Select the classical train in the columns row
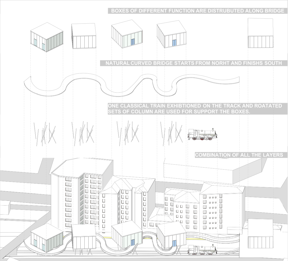The height and width of the screenshot is (261, 288). click(x=203, y=134)
